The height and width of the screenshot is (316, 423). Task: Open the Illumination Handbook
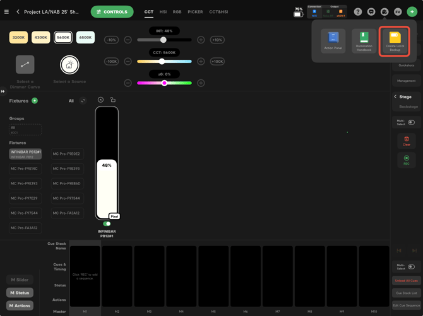tap(364, 41)
